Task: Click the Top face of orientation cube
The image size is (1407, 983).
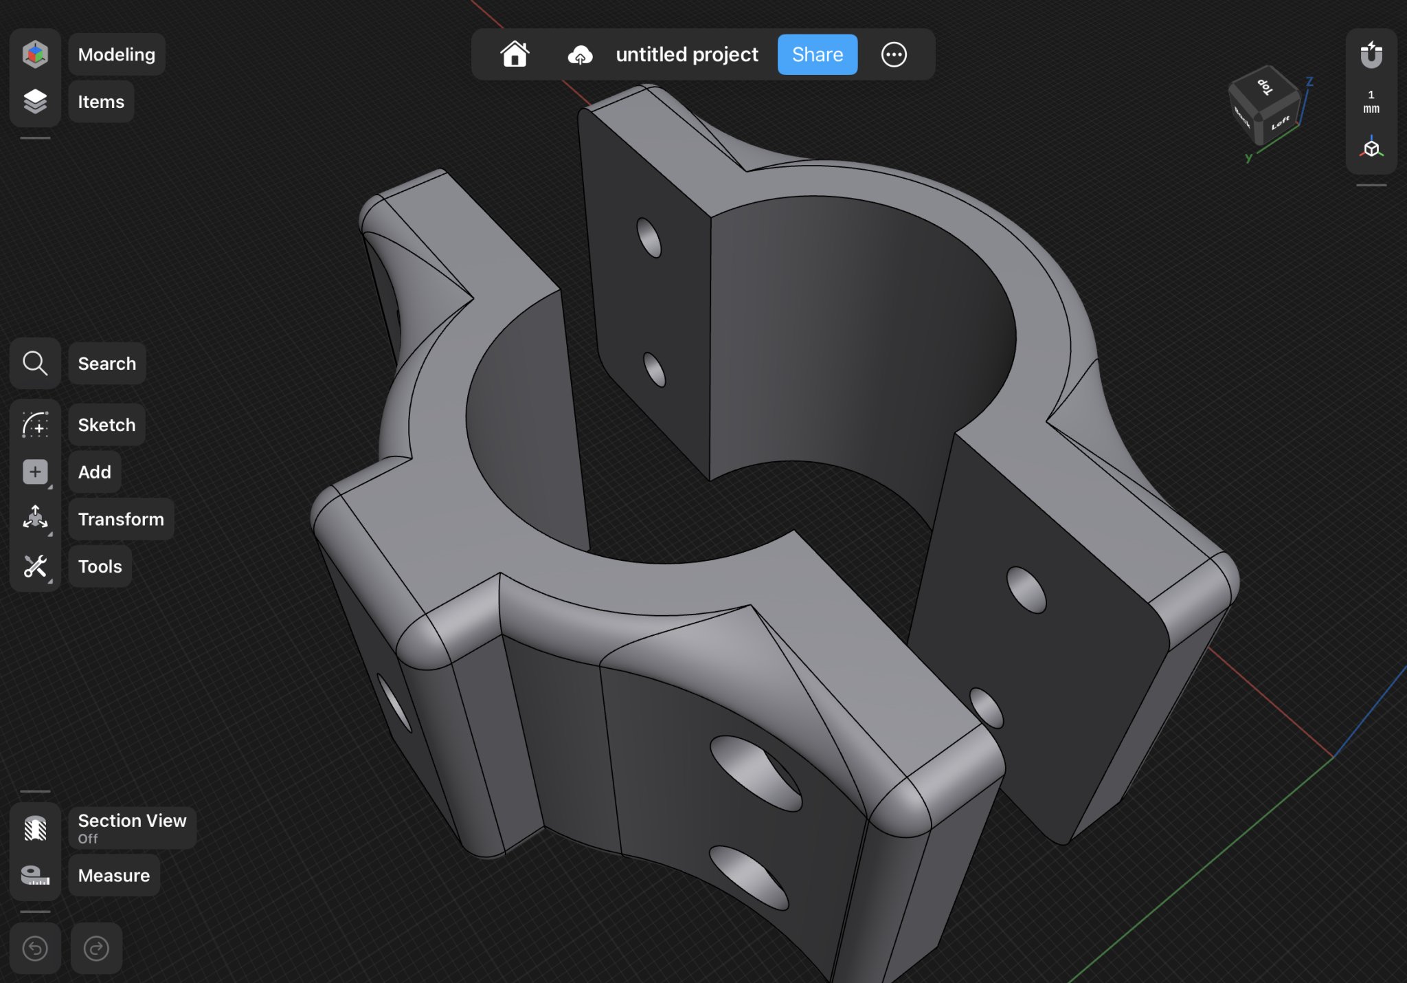Action: click(x=1265, y=87)
